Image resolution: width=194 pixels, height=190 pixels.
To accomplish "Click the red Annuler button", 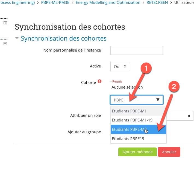I will tap(169, 152).
